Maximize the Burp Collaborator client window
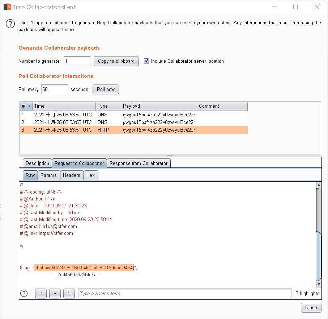The height and width of the screenshot is (319, 328). point(295,7)
